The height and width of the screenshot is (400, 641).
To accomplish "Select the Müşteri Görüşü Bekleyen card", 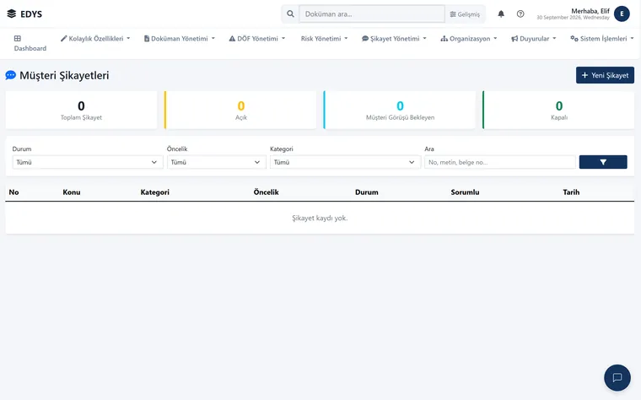I will (x=400, y=110).
